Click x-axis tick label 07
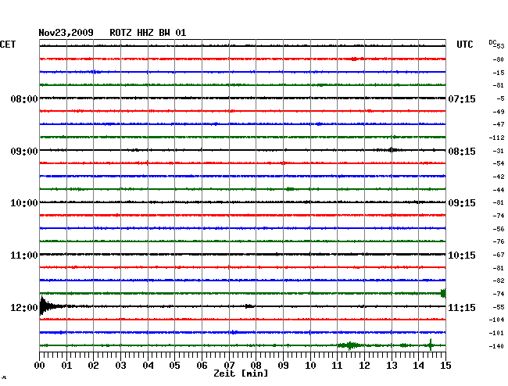508x386 pixels. 229,366
